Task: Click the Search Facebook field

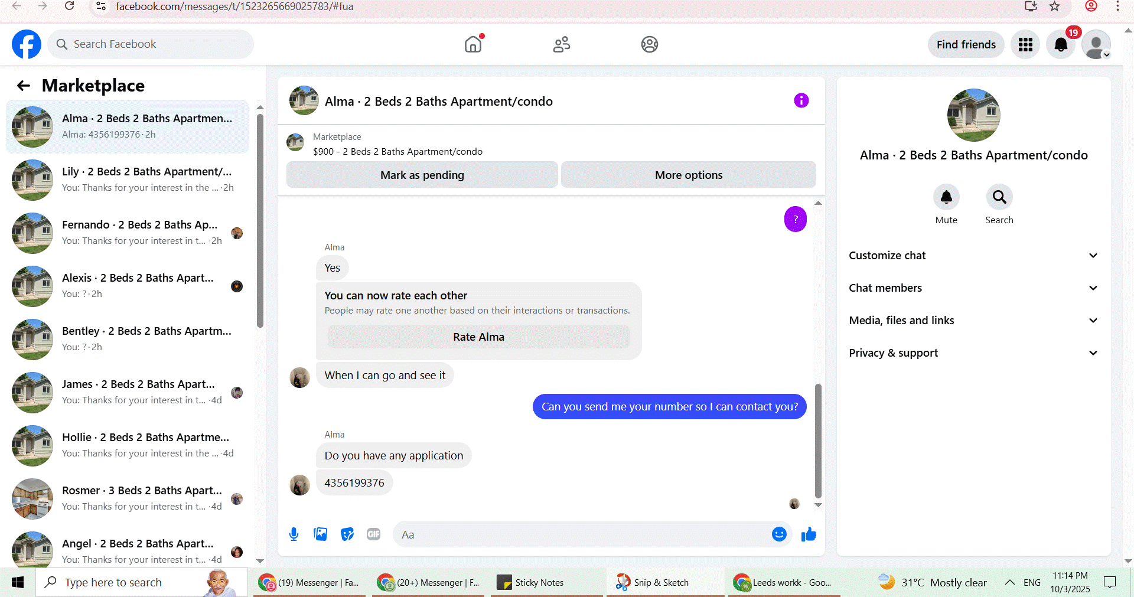Action: 151,44
